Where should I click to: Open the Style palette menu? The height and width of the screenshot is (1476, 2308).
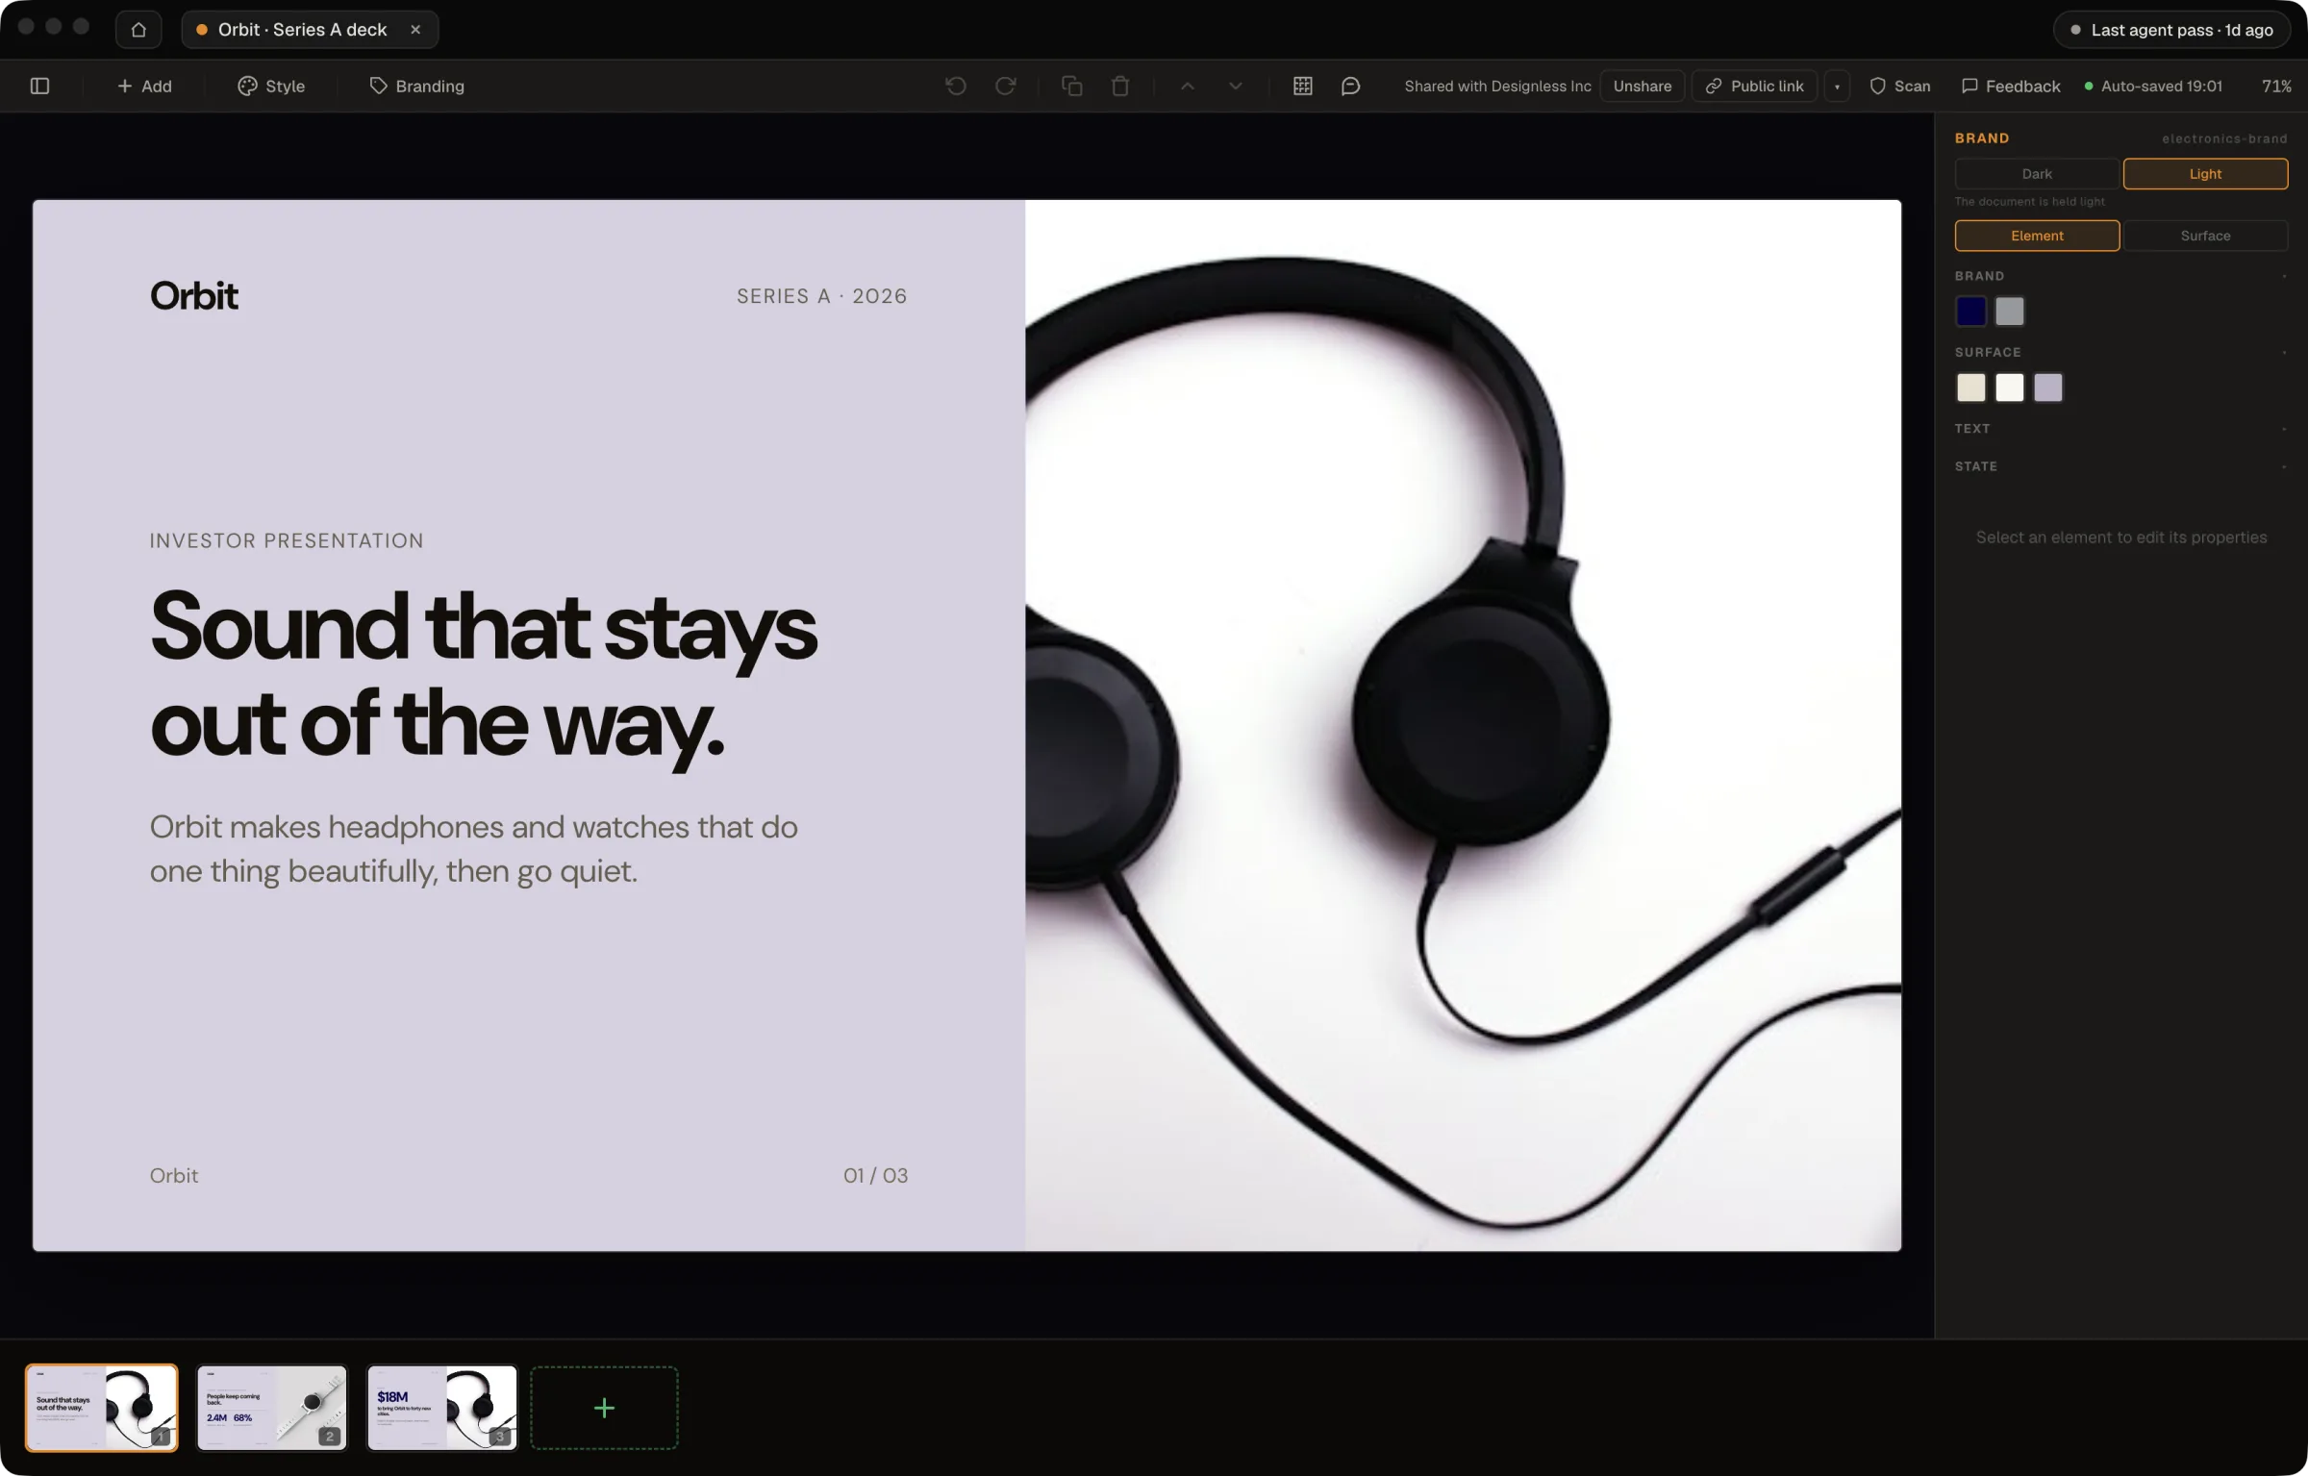click(x=271, y=86)
